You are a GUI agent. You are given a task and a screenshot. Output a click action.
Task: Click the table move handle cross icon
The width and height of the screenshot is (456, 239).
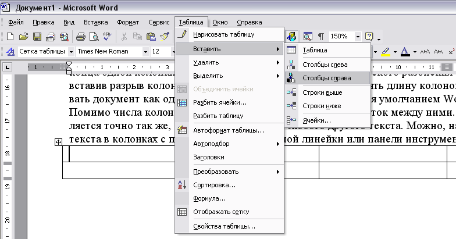point(58,142)
